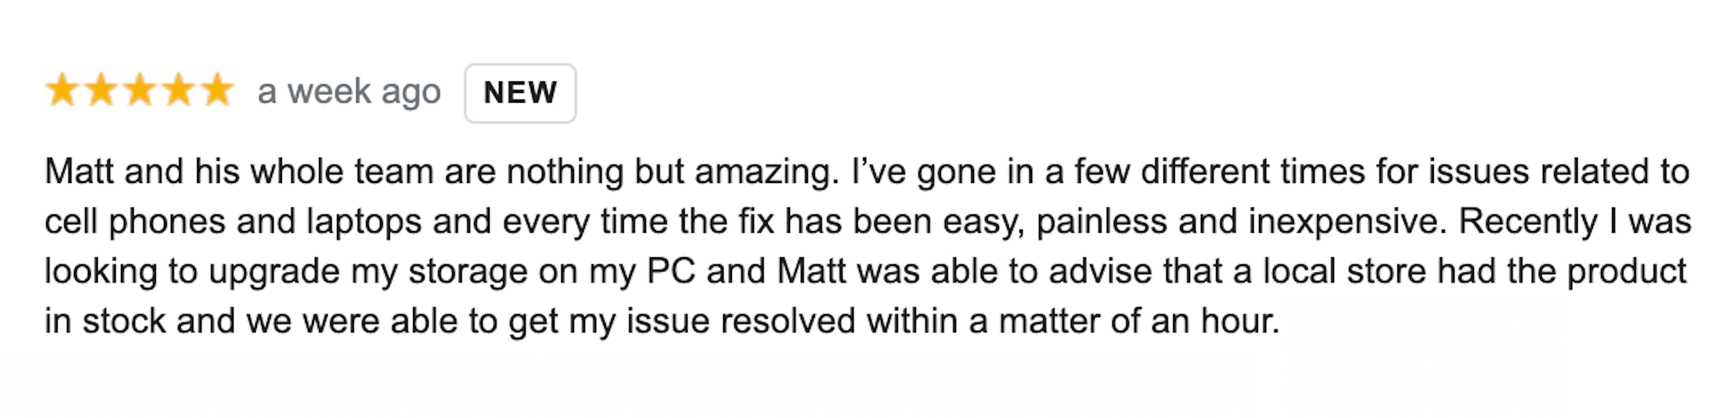This screenshot has height=418, width=1734.
Task: Click the second gold star
Action: [101, 91]
